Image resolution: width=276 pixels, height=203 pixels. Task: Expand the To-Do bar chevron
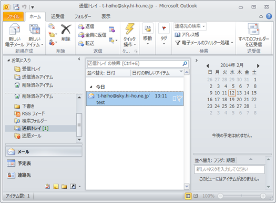click(x=197, y=60)
